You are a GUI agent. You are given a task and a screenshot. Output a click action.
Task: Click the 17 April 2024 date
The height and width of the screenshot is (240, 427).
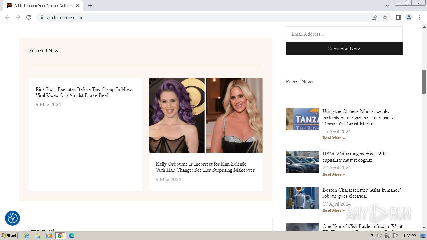click(337, 204)
